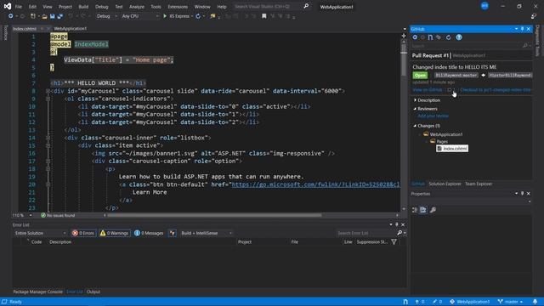Switch to Team Explorer tab
Image resolution: width=544 pixels, height=306 pixels.
479,184
